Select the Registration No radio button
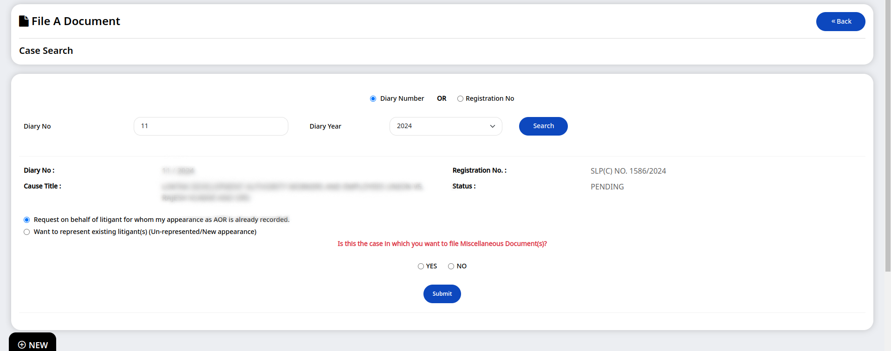Screen dimensions: 891x351 coord(460,98)
